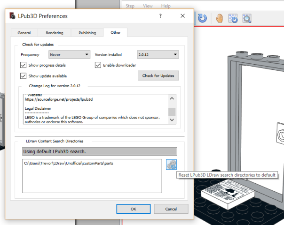This screenshot has height=225, width=284.
Task: Click OK to confirm preferences
Action: pos(134,209)
